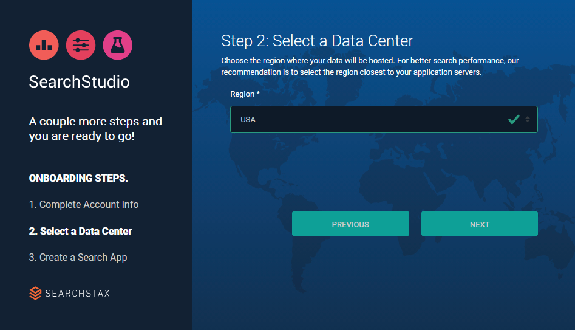The height and width of the screenshot is (330, 575).
Task: Select step 3 Create a Search App
Action: (78, 257)
